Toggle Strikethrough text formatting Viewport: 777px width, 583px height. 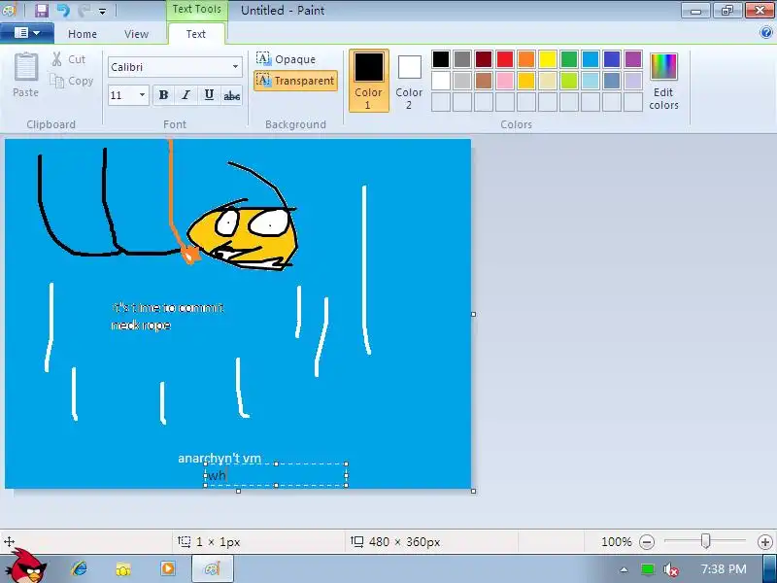231,94
